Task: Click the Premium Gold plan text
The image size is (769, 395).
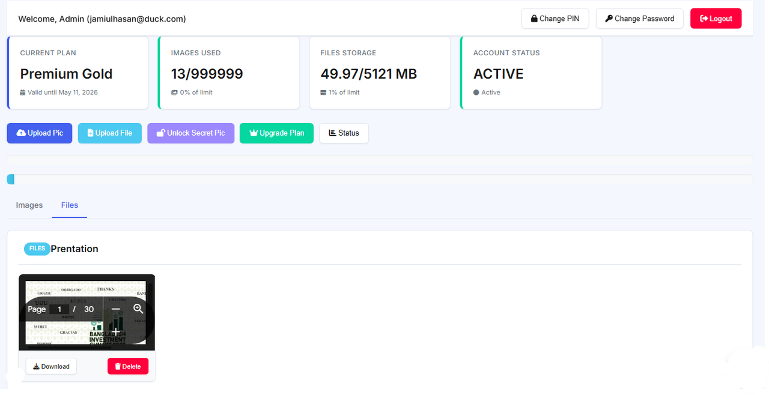Action: 66,74
